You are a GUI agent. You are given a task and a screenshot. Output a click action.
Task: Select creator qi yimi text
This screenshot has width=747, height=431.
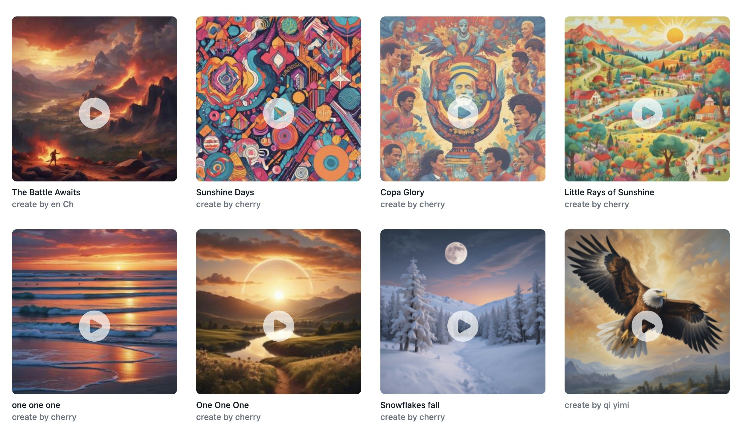[597, 405]
